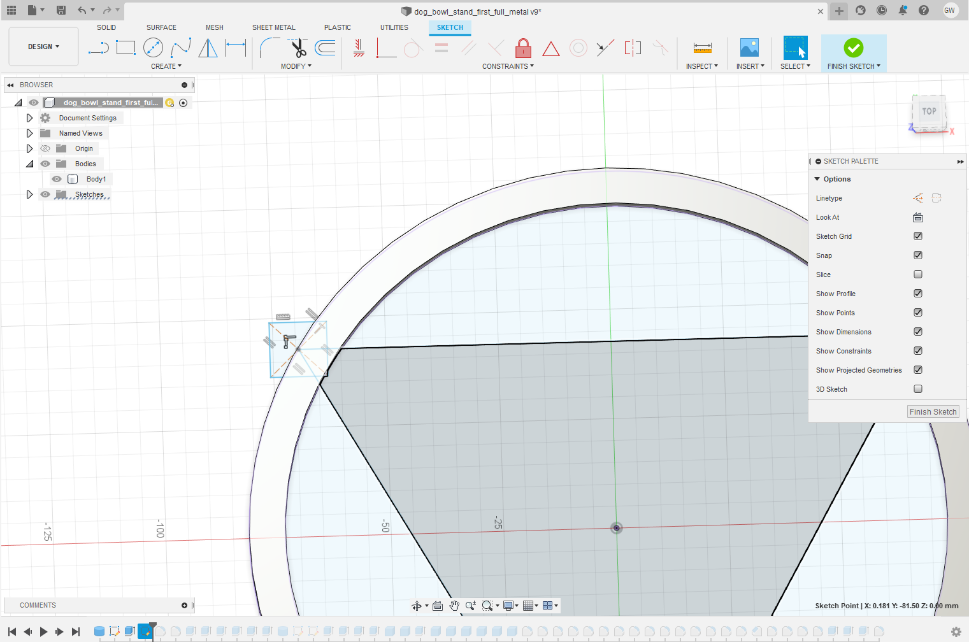This screenshot has width=969, height=642.
Task: Select the Line sketch tool
Action: point(99,48)
